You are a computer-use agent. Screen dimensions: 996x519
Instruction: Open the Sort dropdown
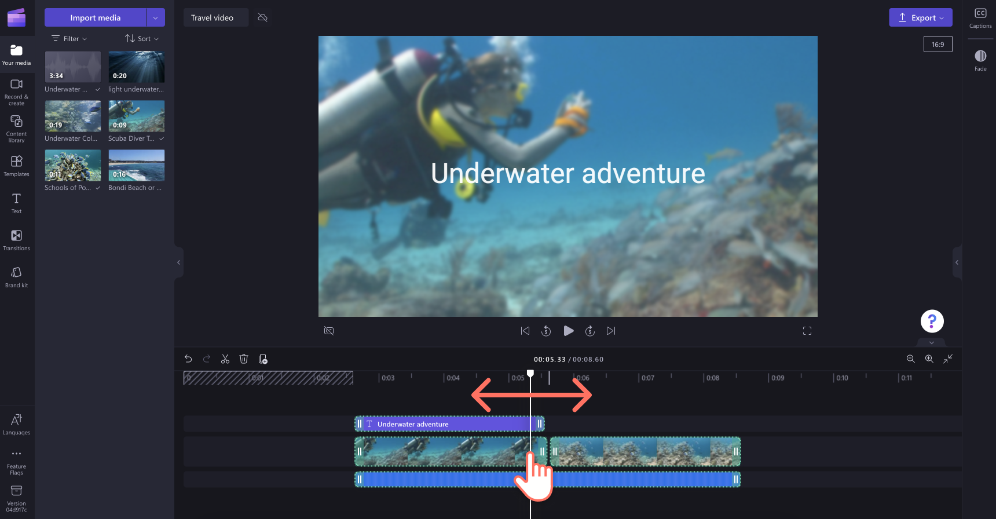click(x=142, y=39)
